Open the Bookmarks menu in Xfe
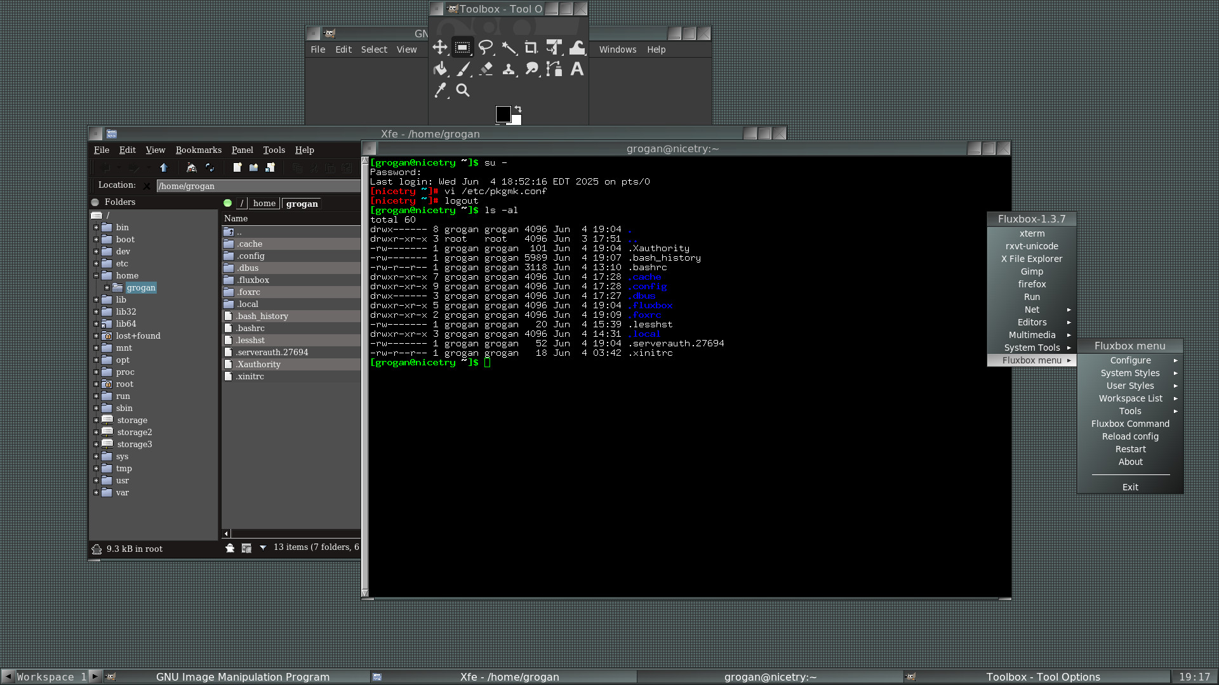 point(198,150)
